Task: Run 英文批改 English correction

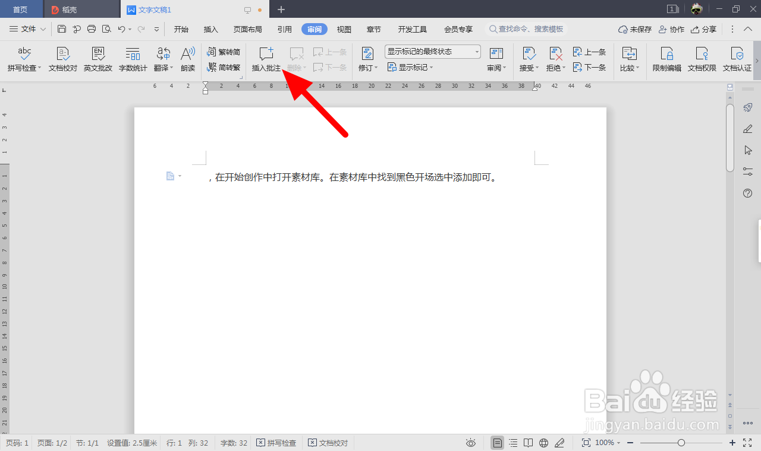Action: (x=98, y=59)
